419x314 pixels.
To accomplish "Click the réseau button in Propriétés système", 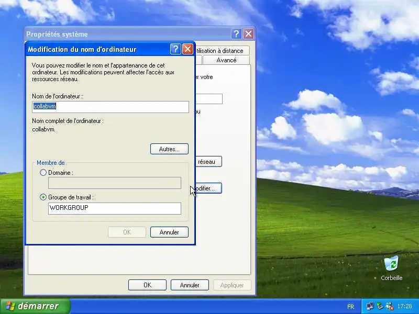I will tap(208, 162).
